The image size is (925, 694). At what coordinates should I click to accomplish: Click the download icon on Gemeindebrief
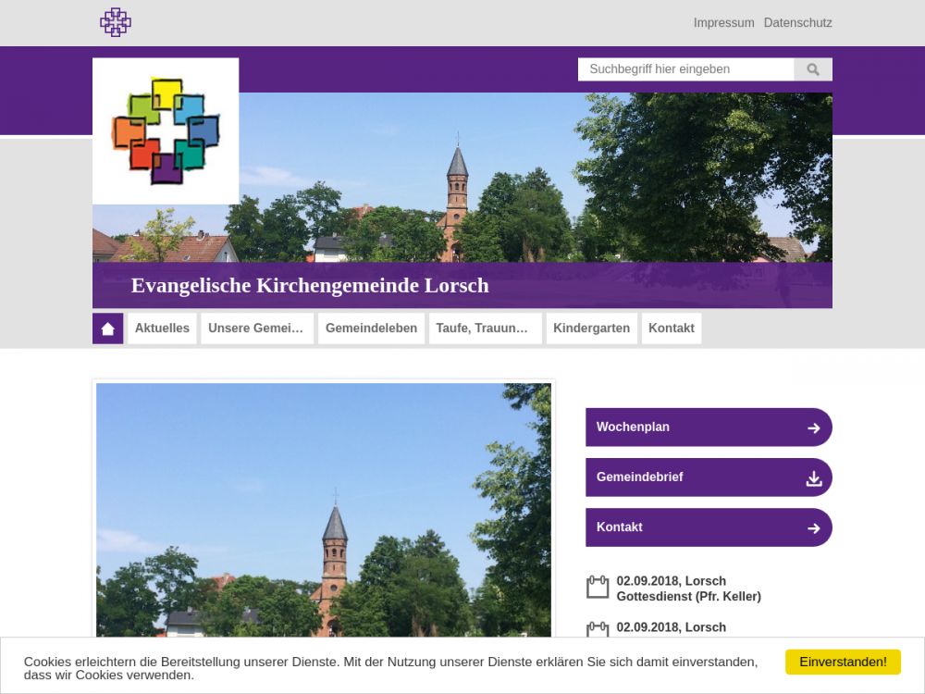[813, 477]
